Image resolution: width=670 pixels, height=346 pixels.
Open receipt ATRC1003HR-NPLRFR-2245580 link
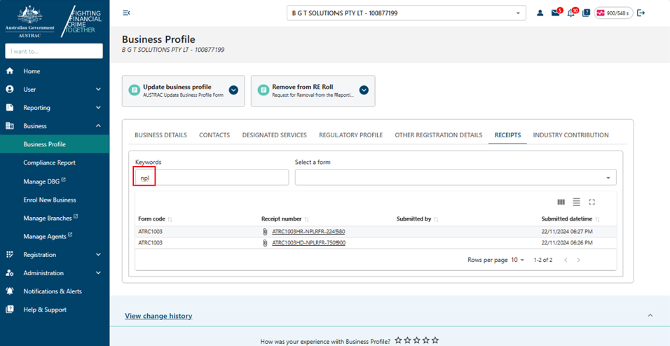308,232
